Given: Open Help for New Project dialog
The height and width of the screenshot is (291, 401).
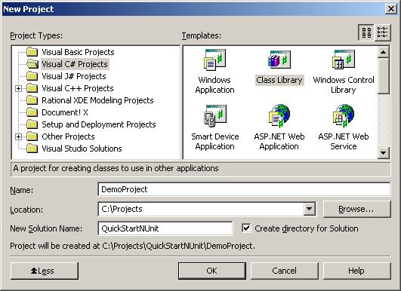Looking at the screenshot, I should tap(356, 271).
